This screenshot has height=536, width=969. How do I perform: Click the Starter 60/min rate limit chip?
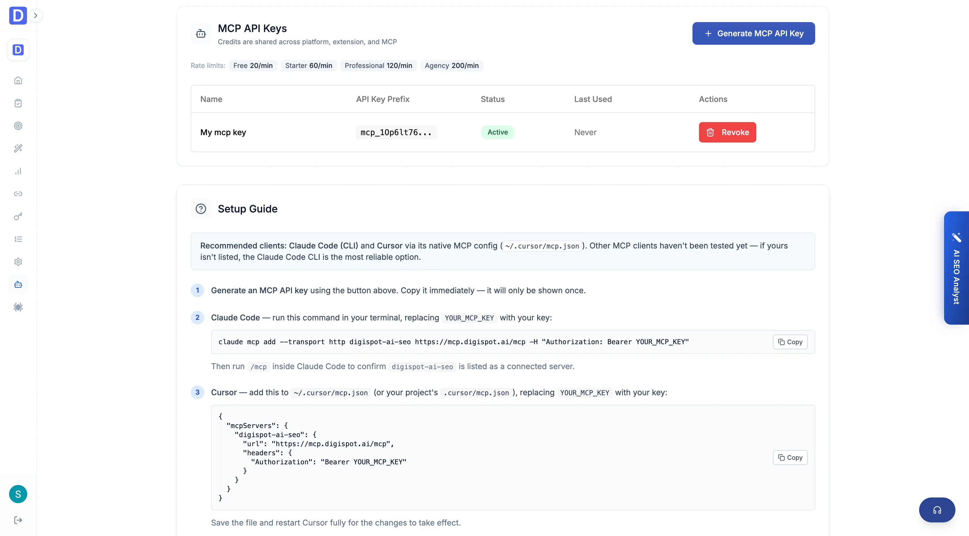point(309,65)
